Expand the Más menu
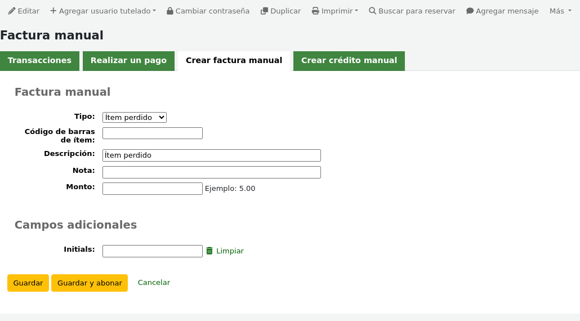Viewport: 580px width, 321px height. (559, 11)
